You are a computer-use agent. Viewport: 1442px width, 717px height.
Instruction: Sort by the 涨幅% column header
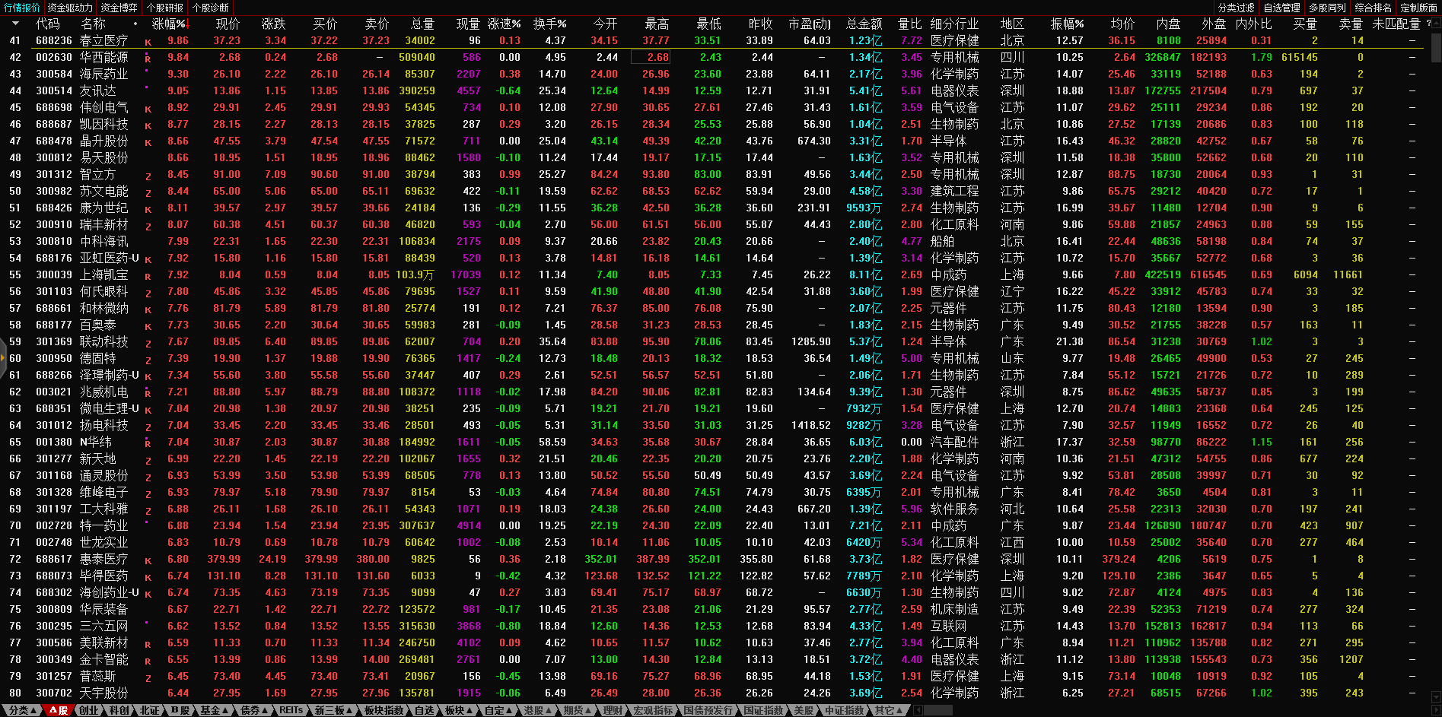pyautogui.click(x=169, y=24)
